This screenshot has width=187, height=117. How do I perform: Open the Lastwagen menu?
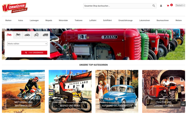[34, 20]
